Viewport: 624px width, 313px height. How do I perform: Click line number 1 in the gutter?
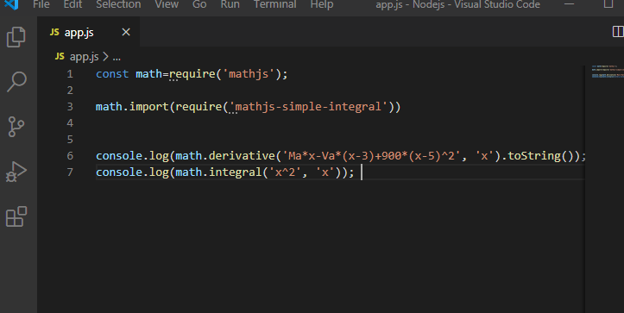click(x=70, y=74)
